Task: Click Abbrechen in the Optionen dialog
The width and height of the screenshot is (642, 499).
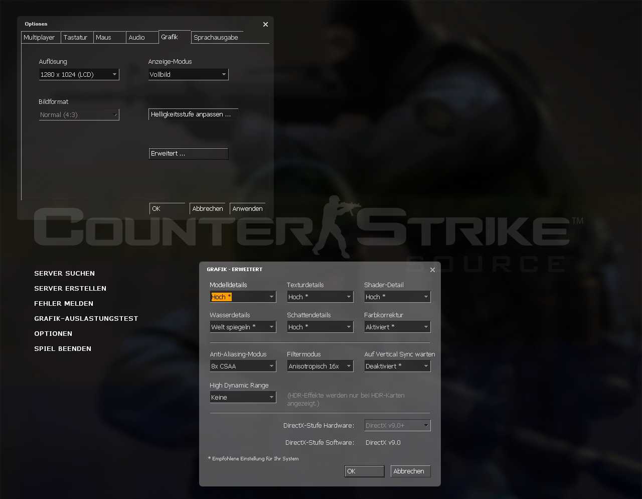Action: 208,209
